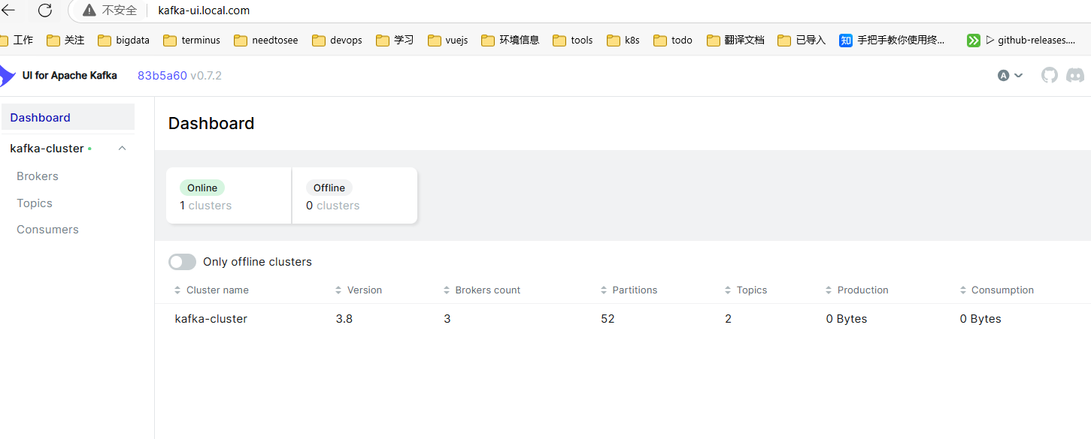Sort by Brokers count column
The image size is (1091, 439).
click(481, 290)
